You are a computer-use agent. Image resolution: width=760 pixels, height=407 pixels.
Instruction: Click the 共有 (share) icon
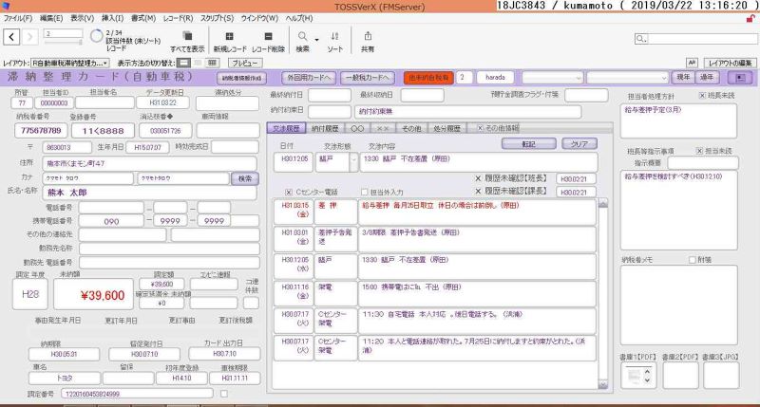click(x=368, y=36)
